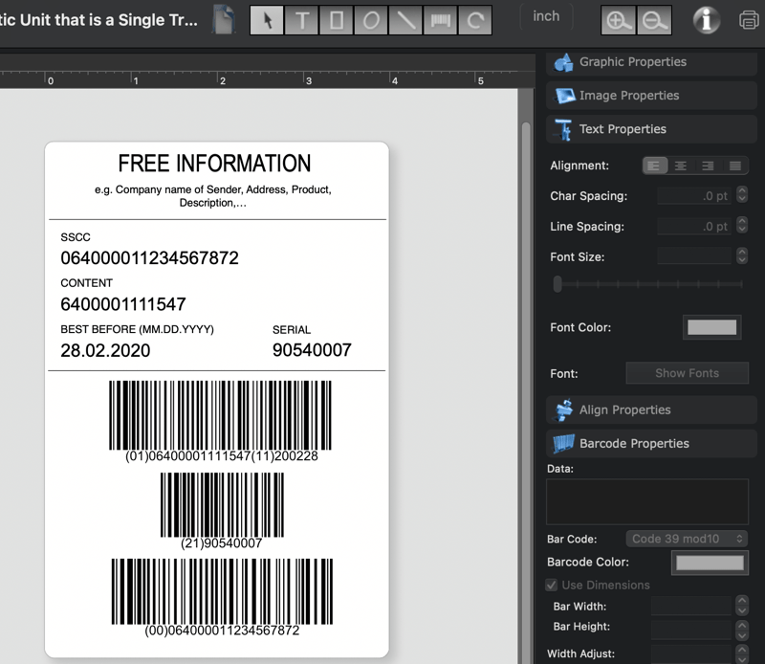Viewport: 765px width, 664px height.
Task: Open the Align Properties section
Action: 650,409
